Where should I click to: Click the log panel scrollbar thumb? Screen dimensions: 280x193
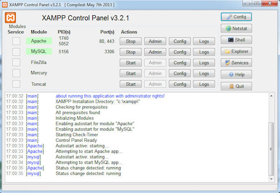point(271,149)
